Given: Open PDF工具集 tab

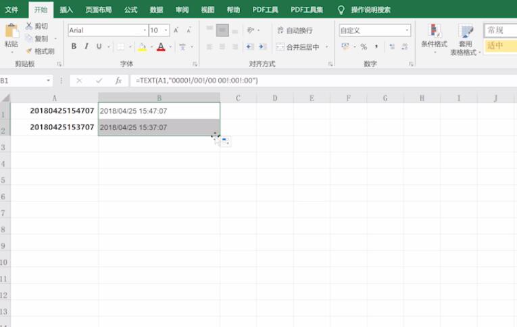Looking at the screenshot, I should point(307,9).
